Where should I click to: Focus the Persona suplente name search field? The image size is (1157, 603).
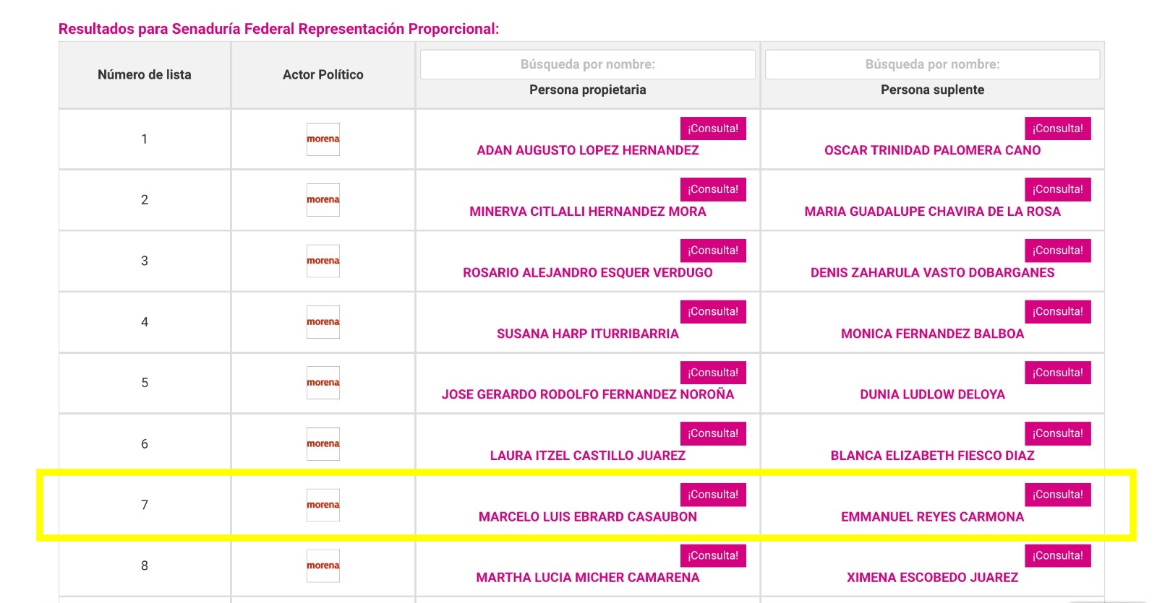tap(932, 64)
